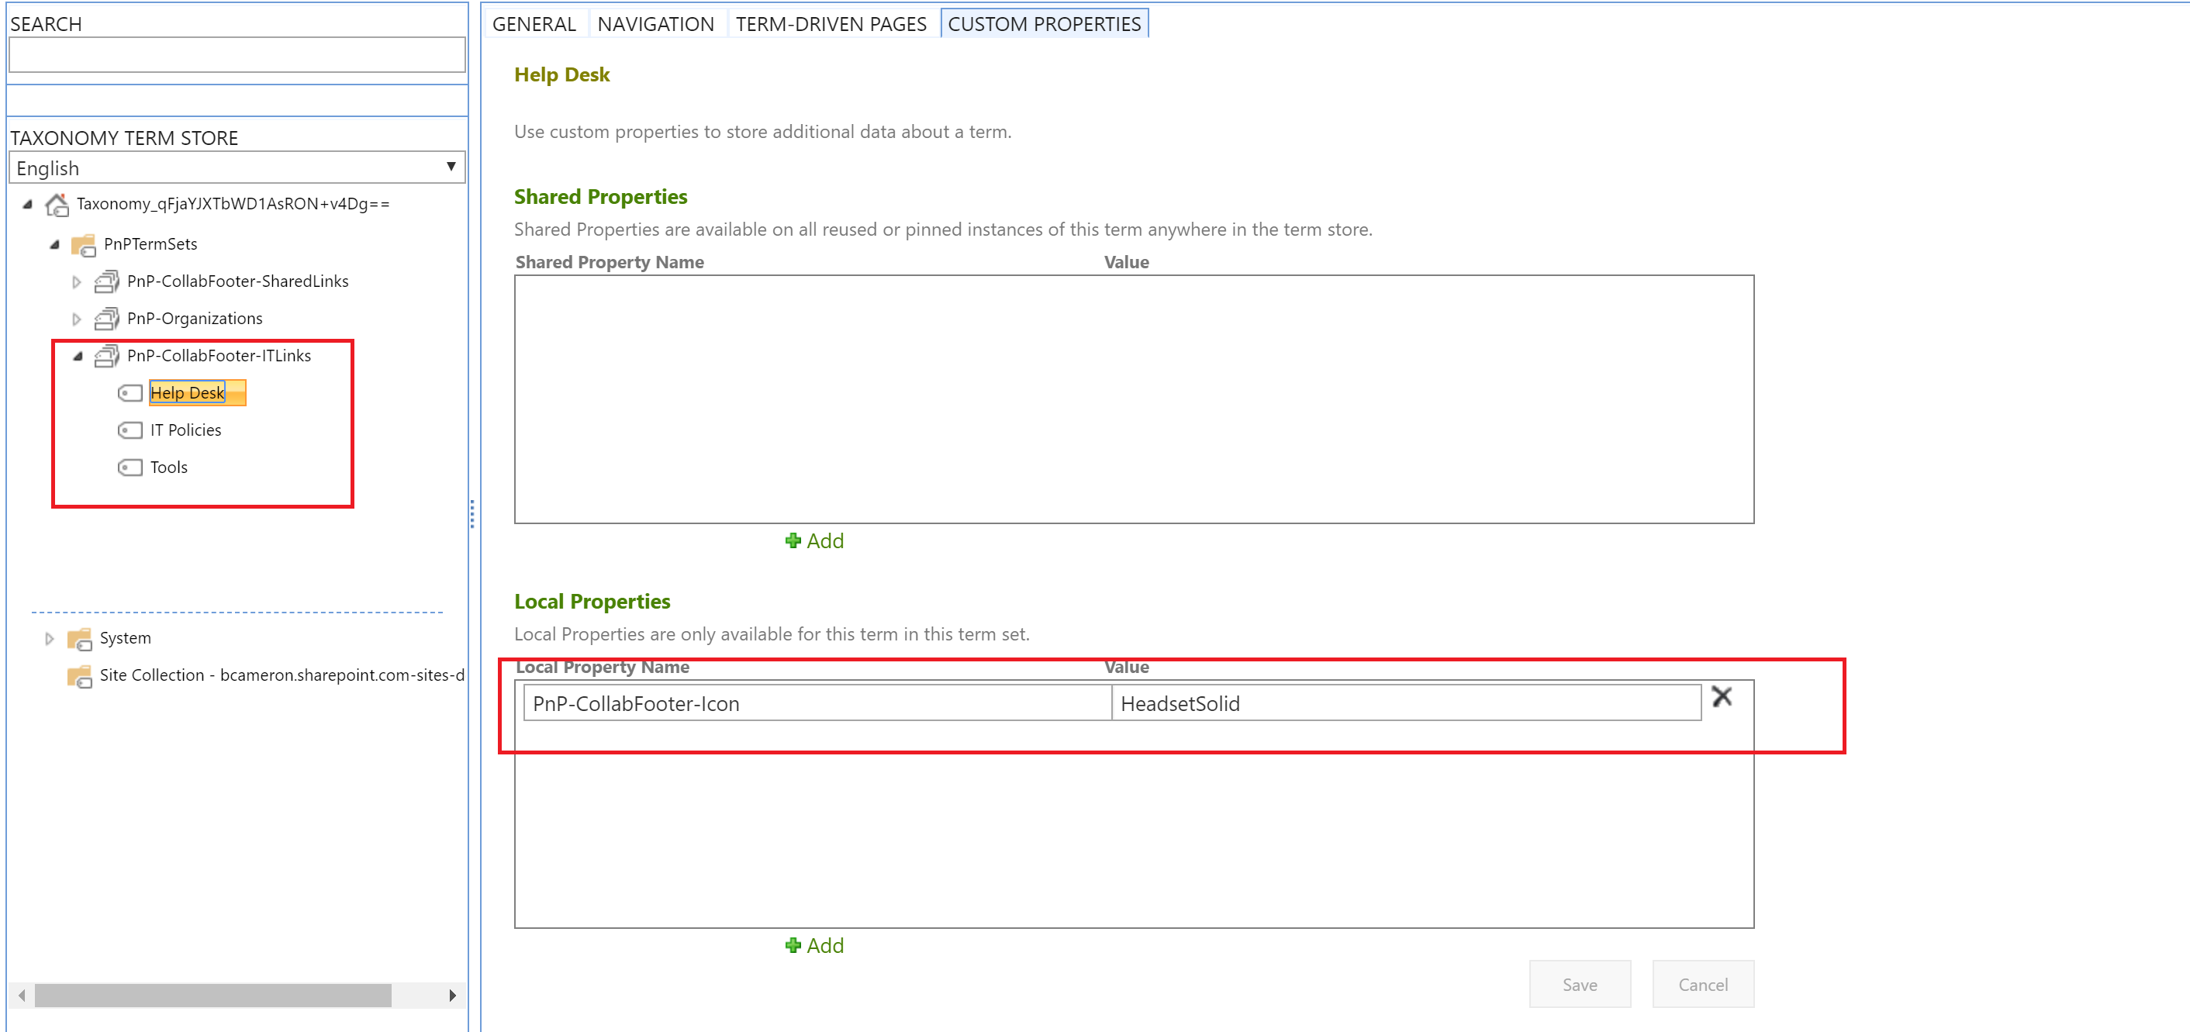Click the PnP-CollabFooter-SharedLinks term set icon
The image size is (2190, 1032).
(x=106, y=282)
